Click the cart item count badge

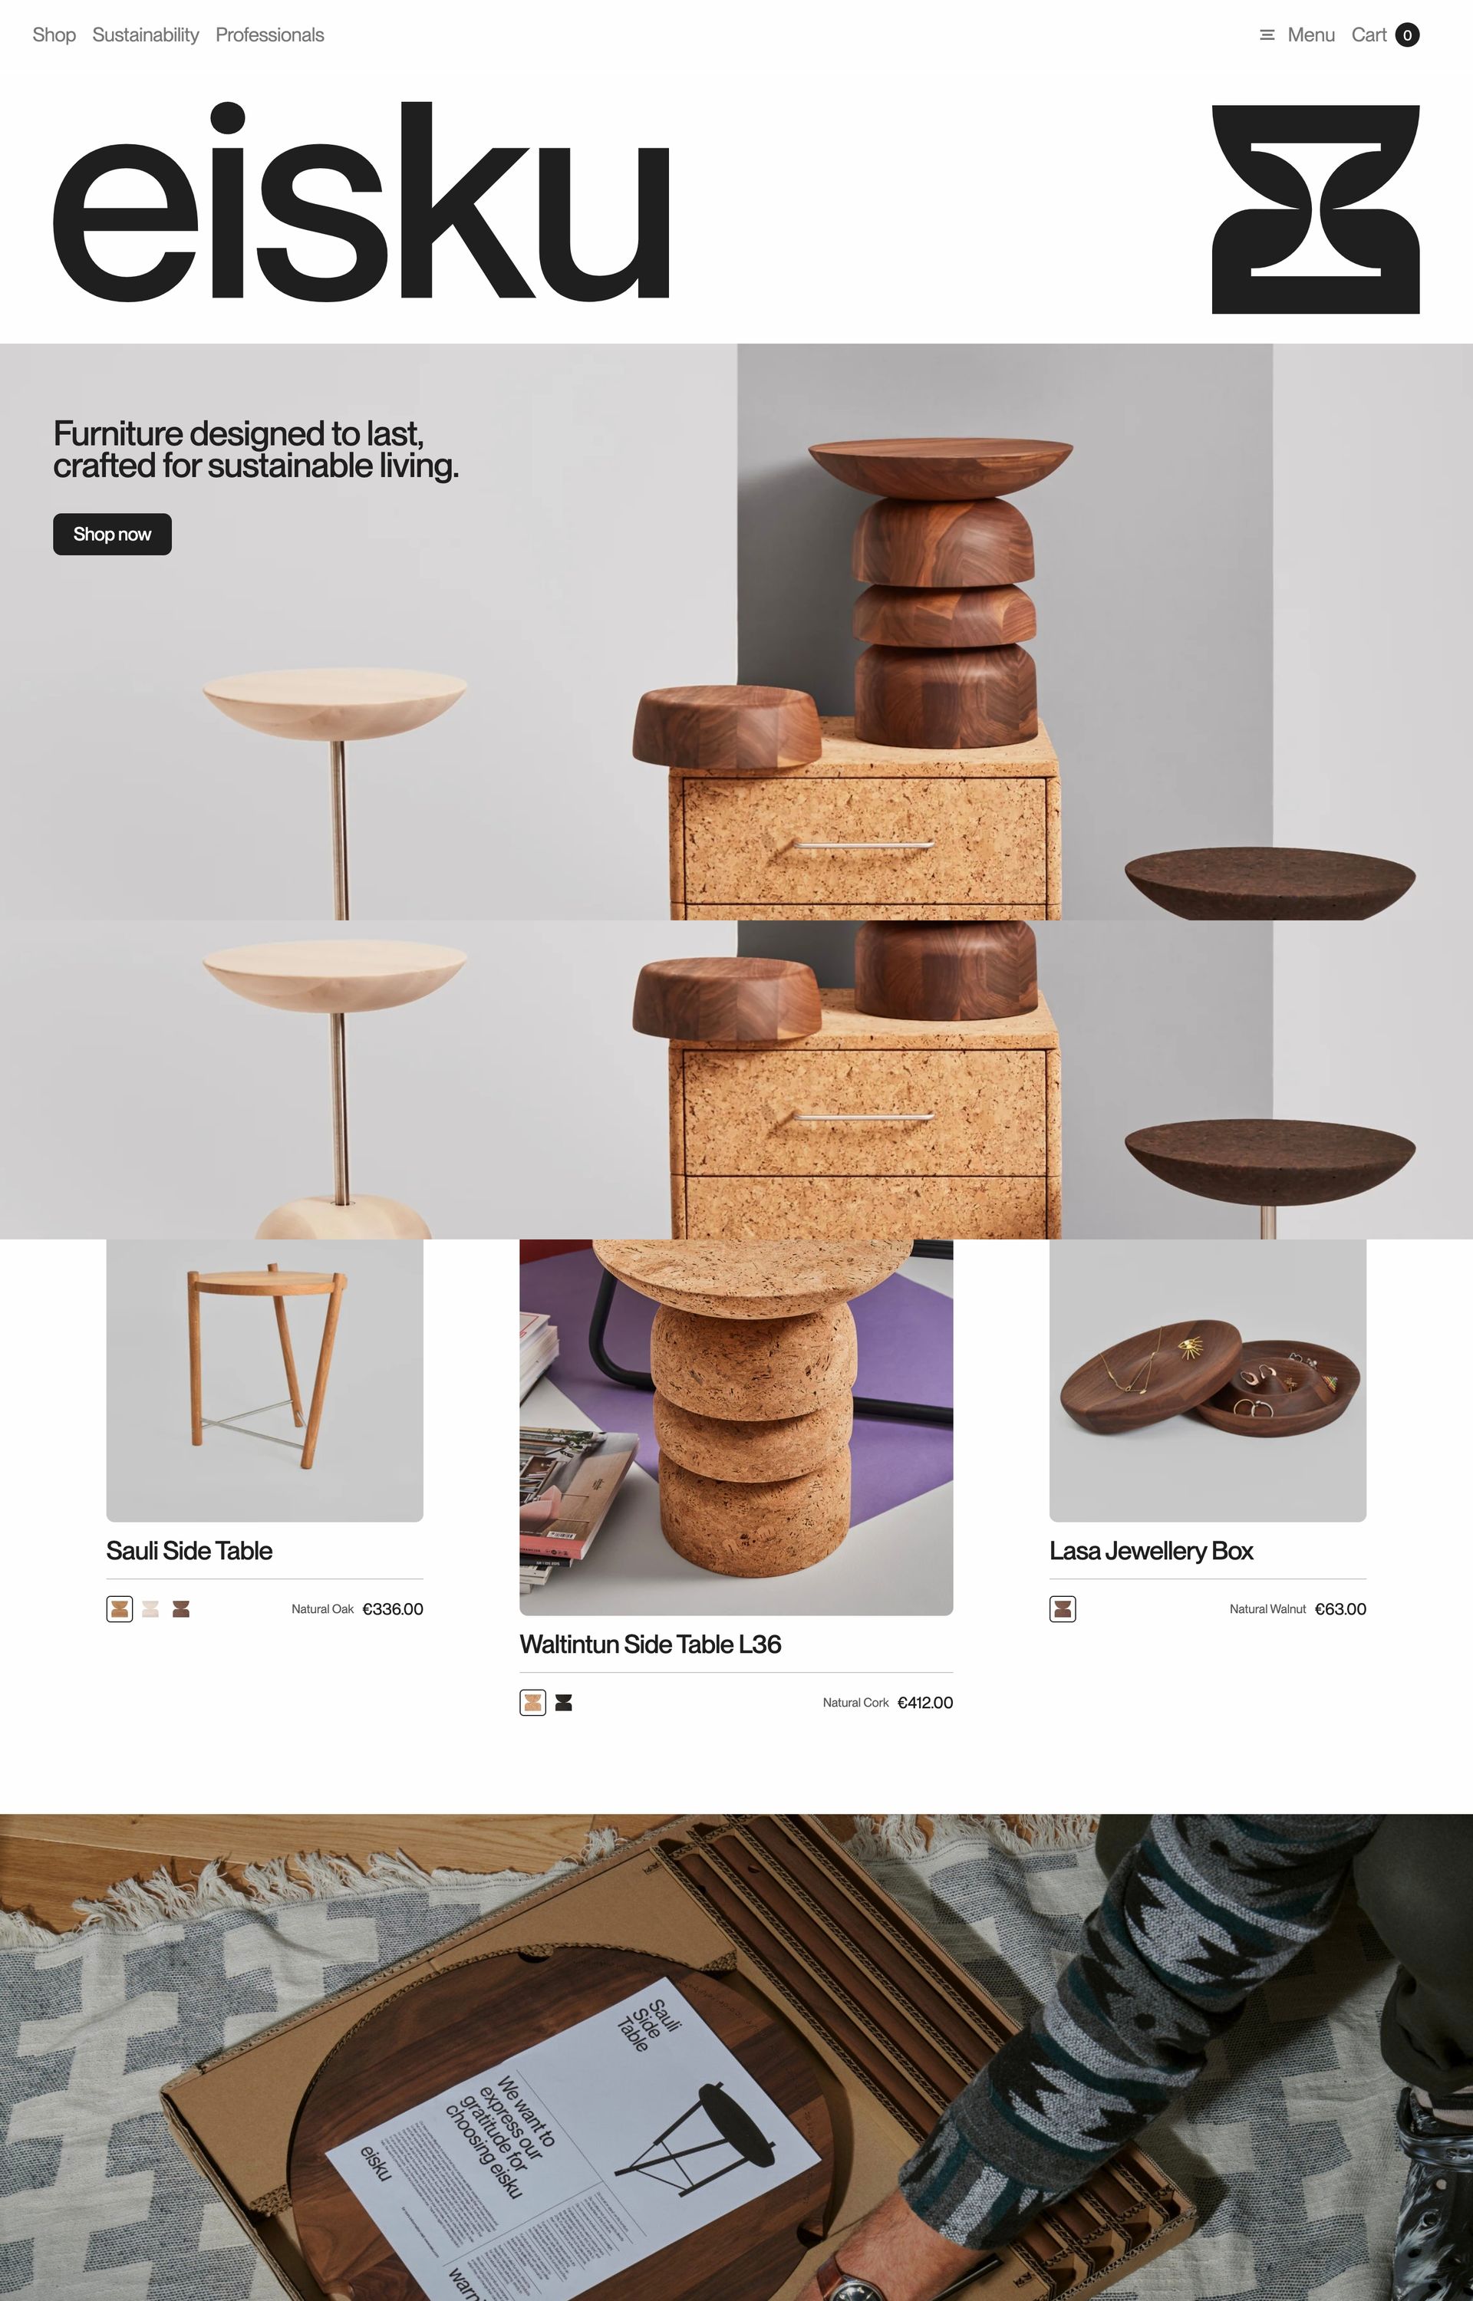pyautogui.click(x=1407, y=35)
